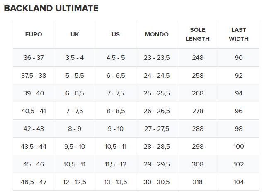This screenshot has height=195, width=264.
Task: Select the Mondo 26 - 26,5 cell
Action: [x=157, y=111]
